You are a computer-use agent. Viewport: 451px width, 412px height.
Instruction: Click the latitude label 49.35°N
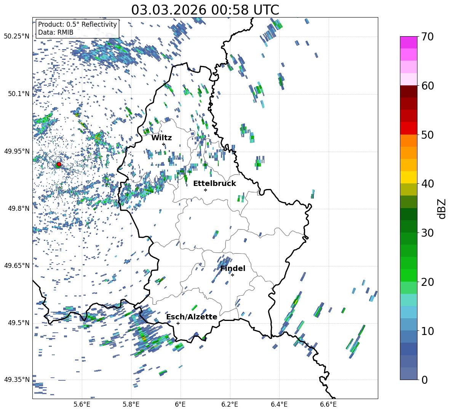17,380
